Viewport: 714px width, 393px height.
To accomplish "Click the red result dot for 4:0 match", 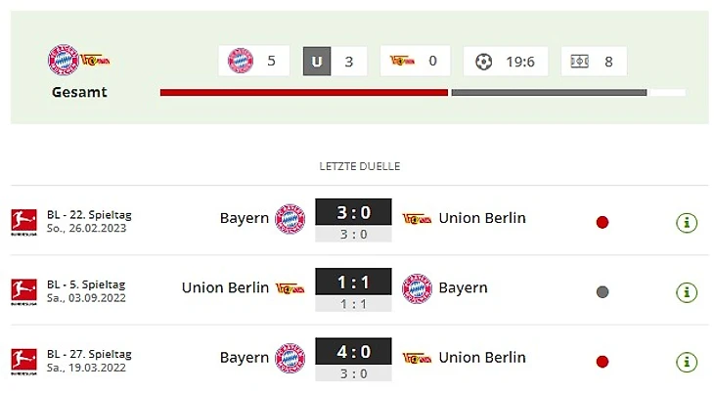I will point(602,362).
